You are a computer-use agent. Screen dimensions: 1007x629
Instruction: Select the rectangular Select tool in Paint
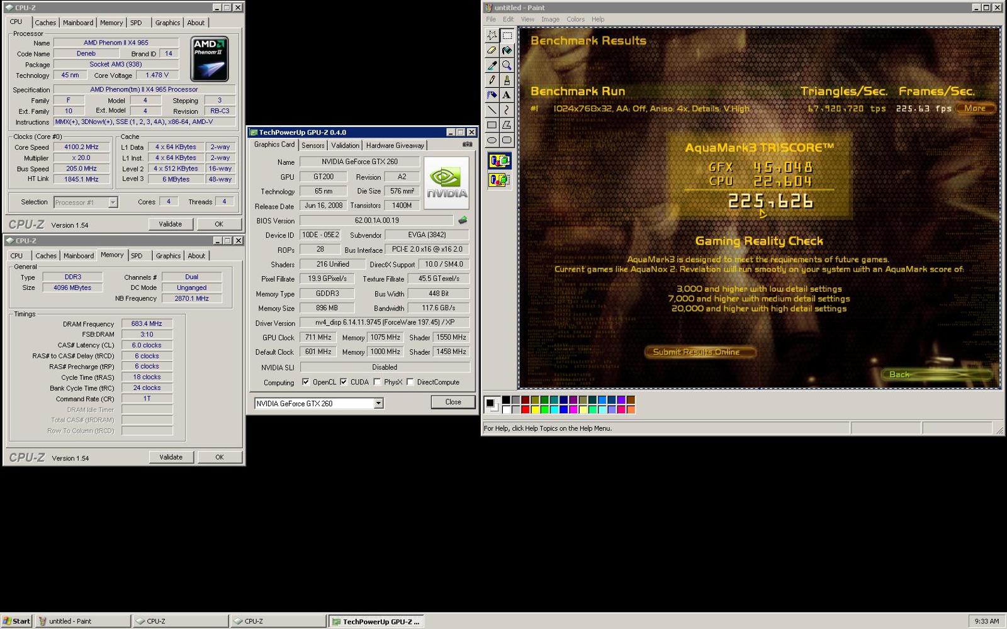click(x=507, y=36)
